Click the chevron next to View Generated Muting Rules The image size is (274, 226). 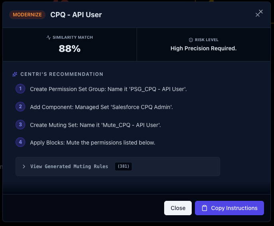24,167
